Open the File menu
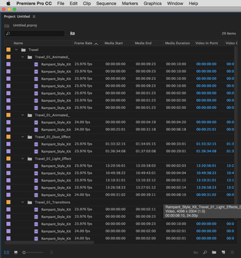This screenshot has width=241, height=258. [61, 4]
